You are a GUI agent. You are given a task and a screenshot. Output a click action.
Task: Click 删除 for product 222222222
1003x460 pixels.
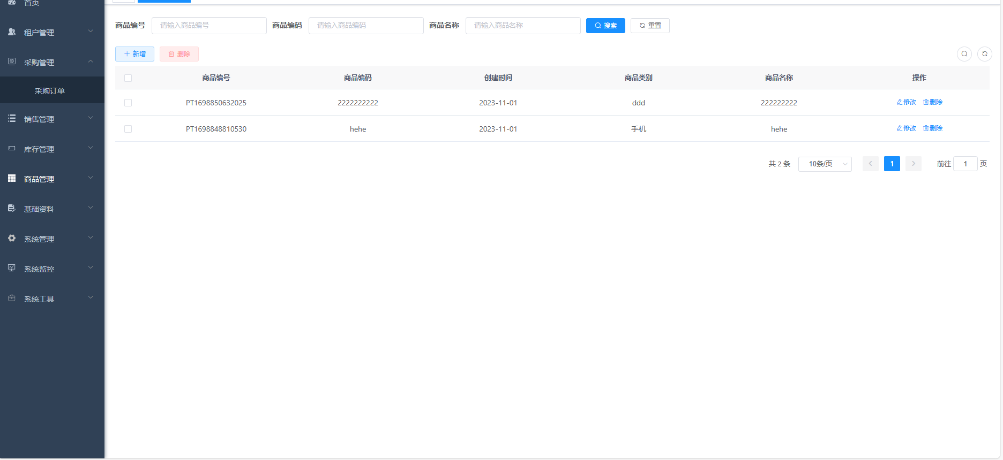point(933,102)
